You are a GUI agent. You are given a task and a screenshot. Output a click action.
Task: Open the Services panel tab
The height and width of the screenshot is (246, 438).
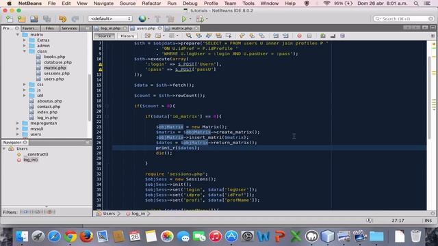pos(69,29)
